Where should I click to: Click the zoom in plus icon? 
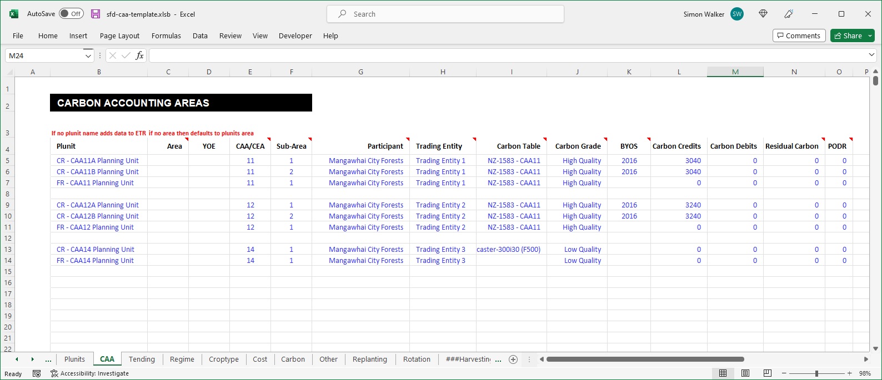[849, 373]
